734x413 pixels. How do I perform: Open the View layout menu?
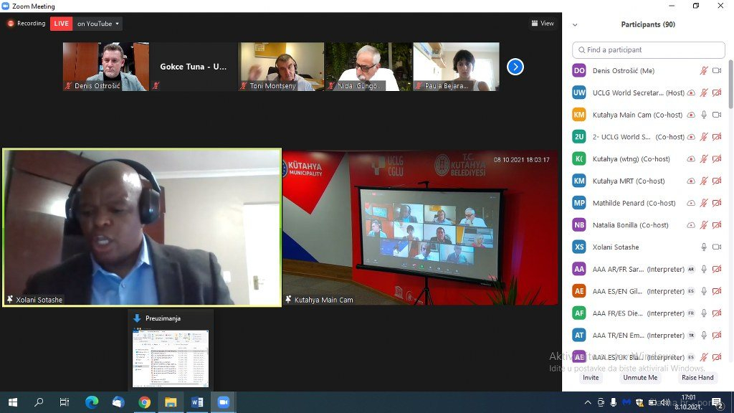tap(543, 24)
